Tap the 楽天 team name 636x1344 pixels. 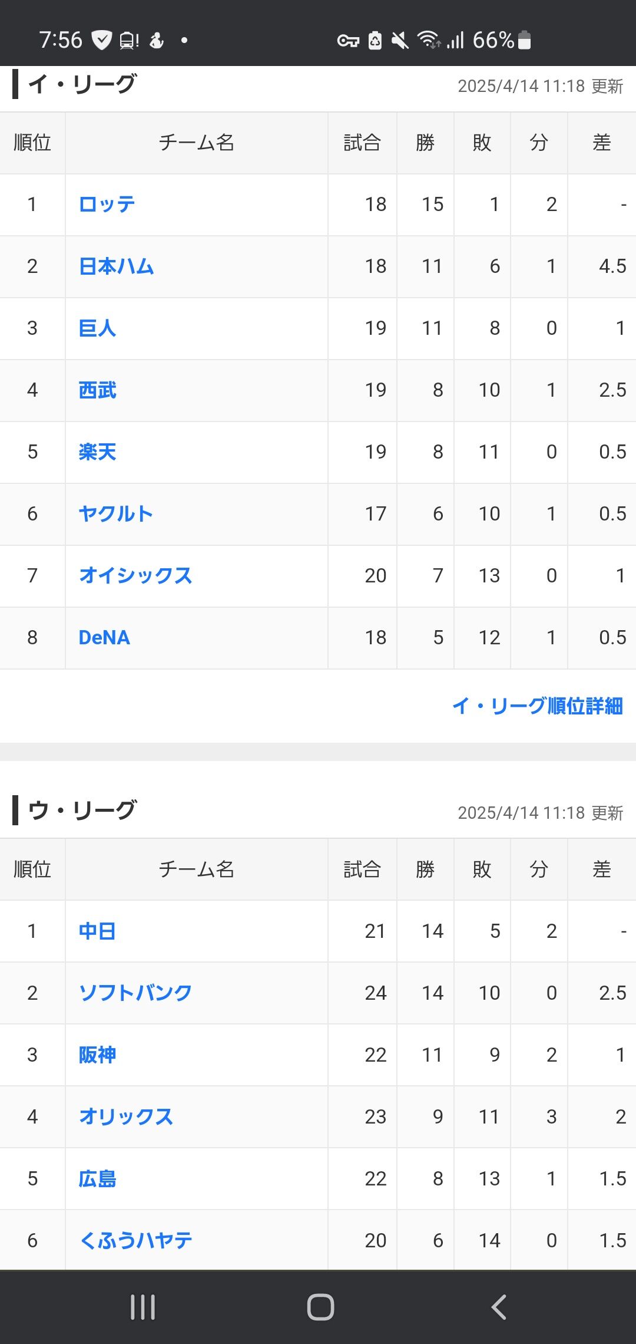(x=97, y=452)
